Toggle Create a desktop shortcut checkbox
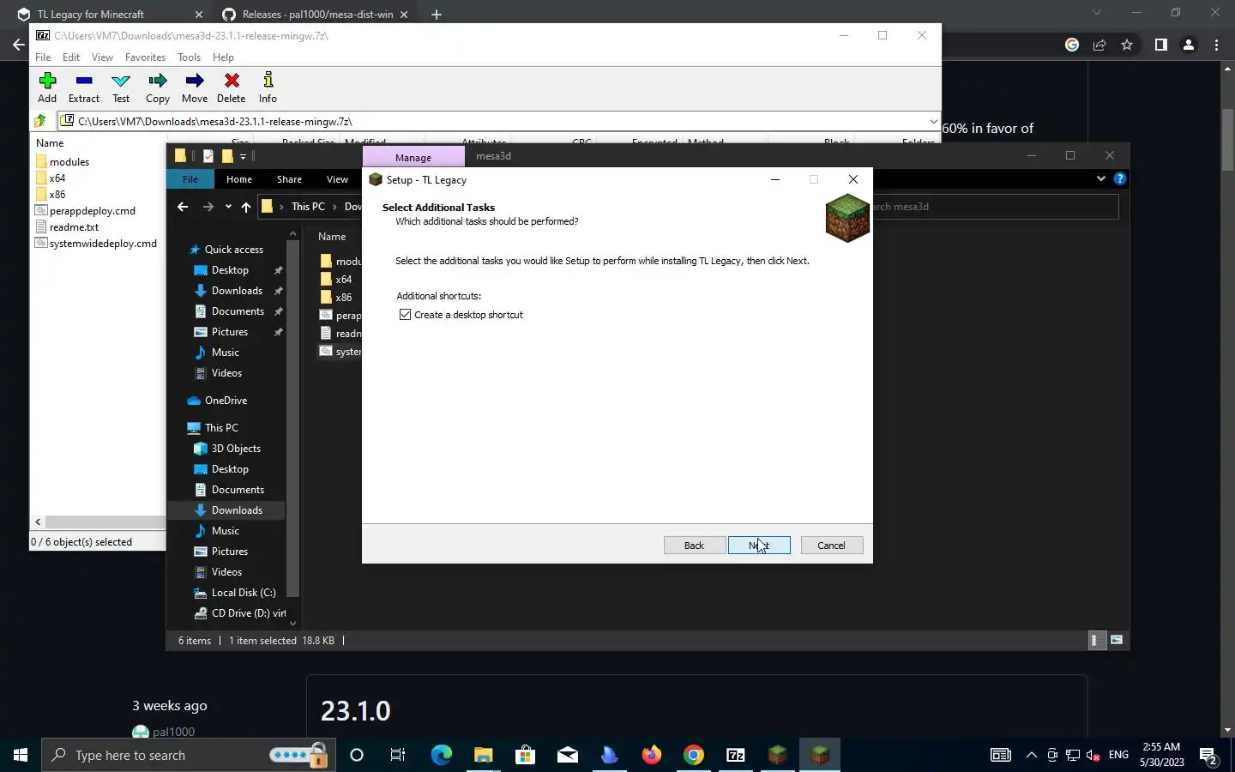Screen dimensions: 1235x772 405,315
